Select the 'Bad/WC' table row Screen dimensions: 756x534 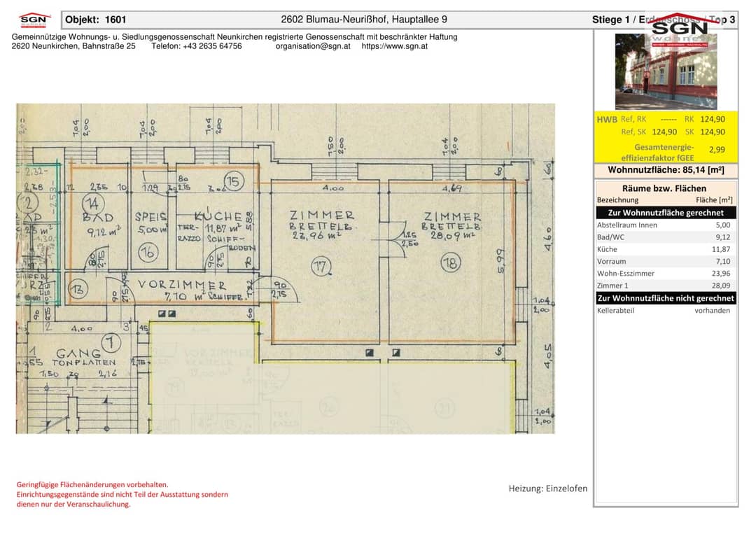pyautogui.click(x=666, y=237)
